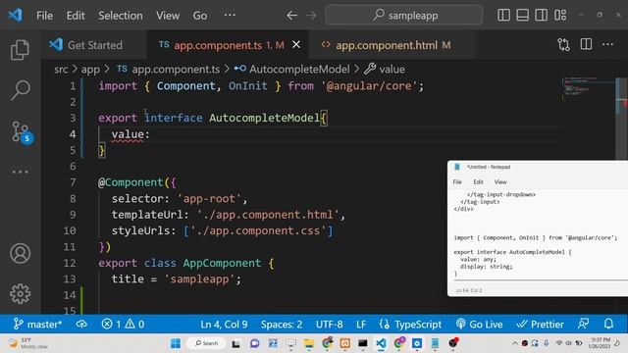Click the app folder breadcrumb
The width and height of the screenshot is (628, 353).
click(x=90, y=70)
